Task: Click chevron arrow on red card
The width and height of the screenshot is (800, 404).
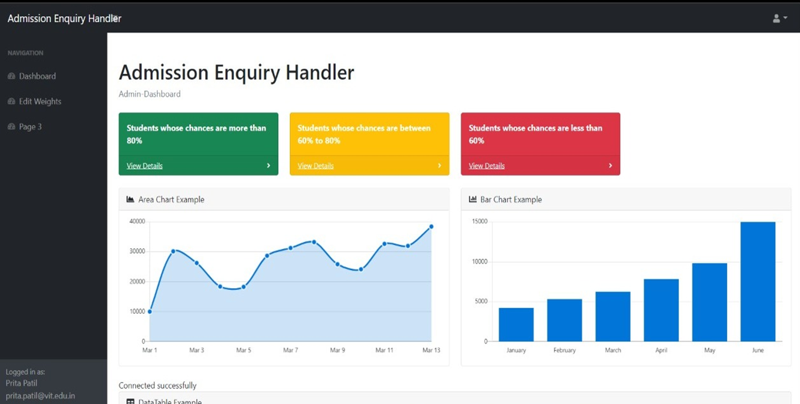Action: click(x=610, y=166)
